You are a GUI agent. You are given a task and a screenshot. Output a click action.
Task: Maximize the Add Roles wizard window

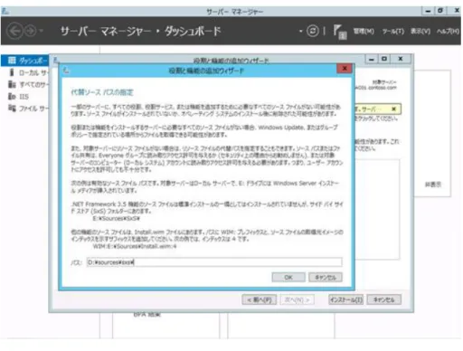tap(384, 59)
